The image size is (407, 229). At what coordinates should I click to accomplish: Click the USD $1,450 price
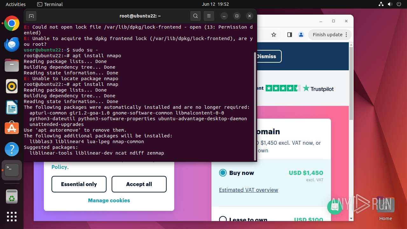pyautogui.click(x=306, y=173)
